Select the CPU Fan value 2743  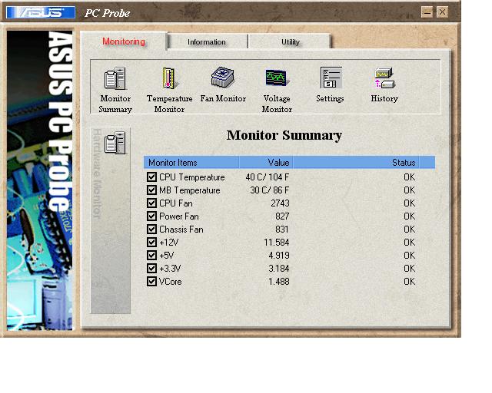point(280,203)
